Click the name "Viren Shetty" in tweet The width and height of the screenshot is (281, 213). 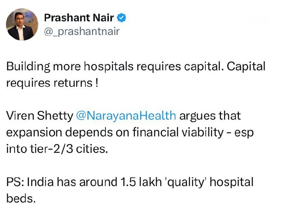pyautogui.click(x=40, y=116)
